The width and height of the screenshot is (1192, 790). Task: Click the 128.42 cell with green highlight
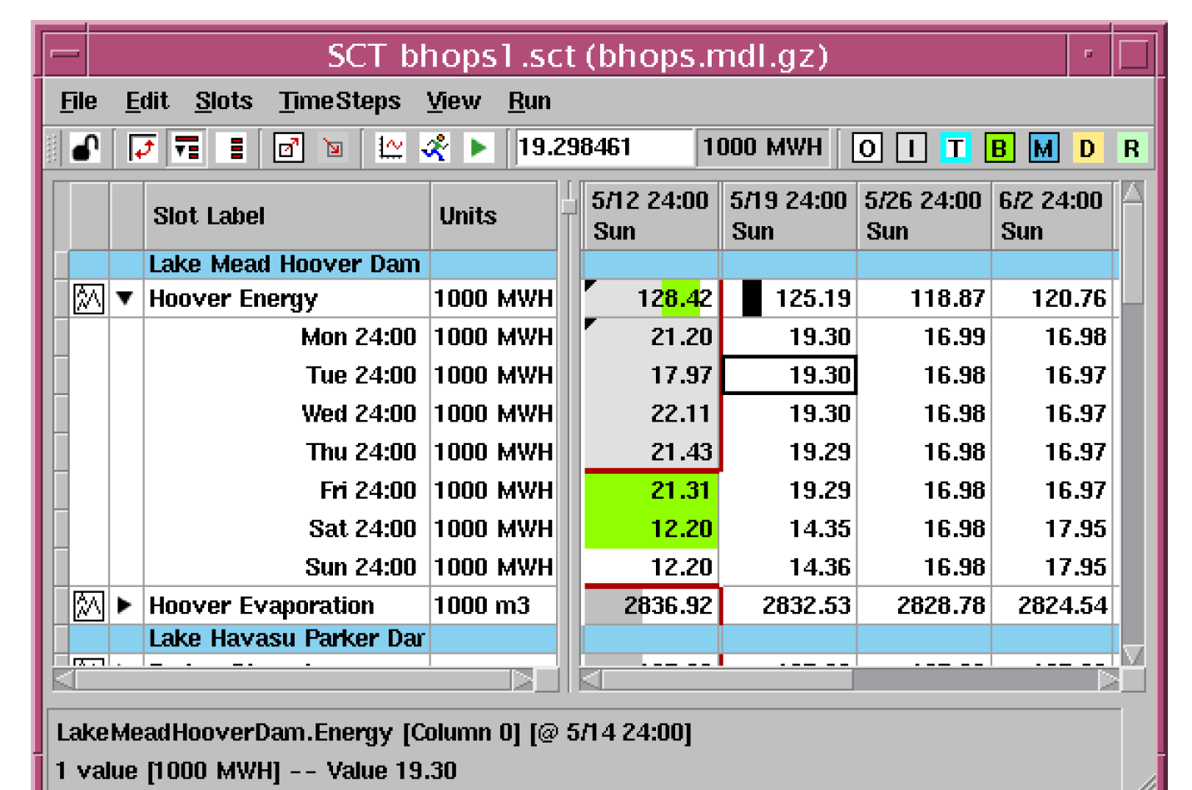[651, 299]
